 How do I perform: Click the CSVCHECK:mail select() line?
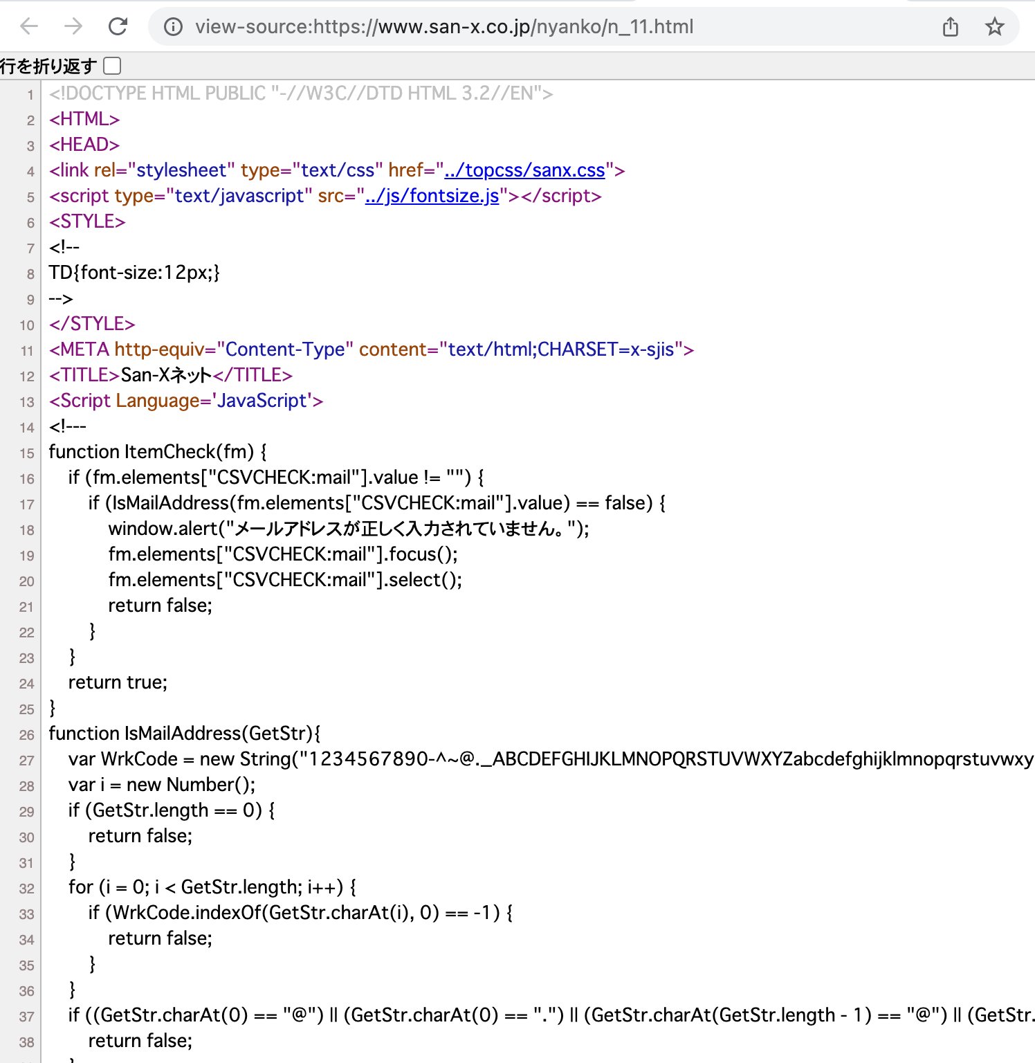point(285,580)
